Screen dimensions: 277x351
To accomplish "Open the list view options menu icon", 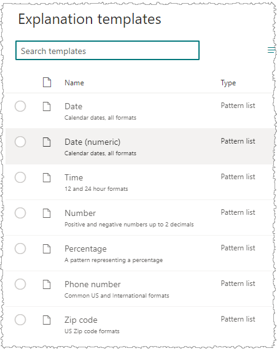I will 271,50.
